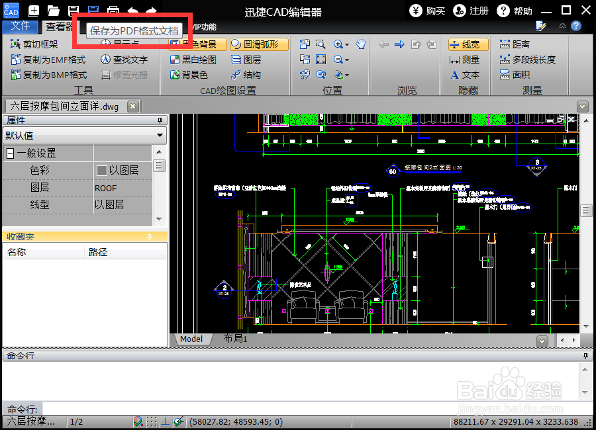Toggle 测量 dimension hiding

464,60
